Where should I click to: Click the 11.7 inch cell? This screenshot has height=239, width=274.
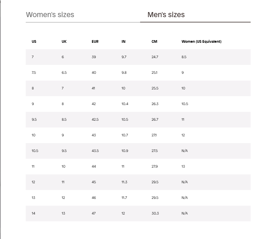(x=124, y=198)
